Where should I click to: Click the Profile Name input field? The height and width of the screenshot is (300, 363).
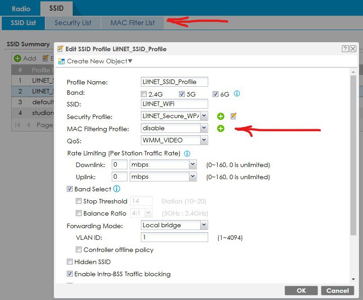(175, 82)
